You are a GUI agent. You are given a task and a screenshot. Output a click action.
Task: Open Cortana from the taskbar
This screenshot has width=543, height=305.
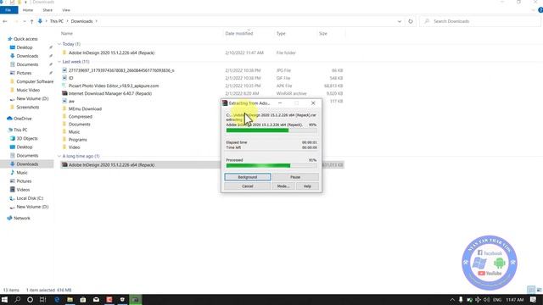pos(31,300)
